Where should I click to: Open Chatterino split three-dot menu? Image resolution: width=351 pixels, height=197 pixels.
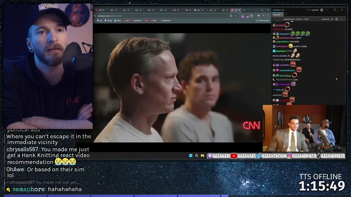coord(341,19)
